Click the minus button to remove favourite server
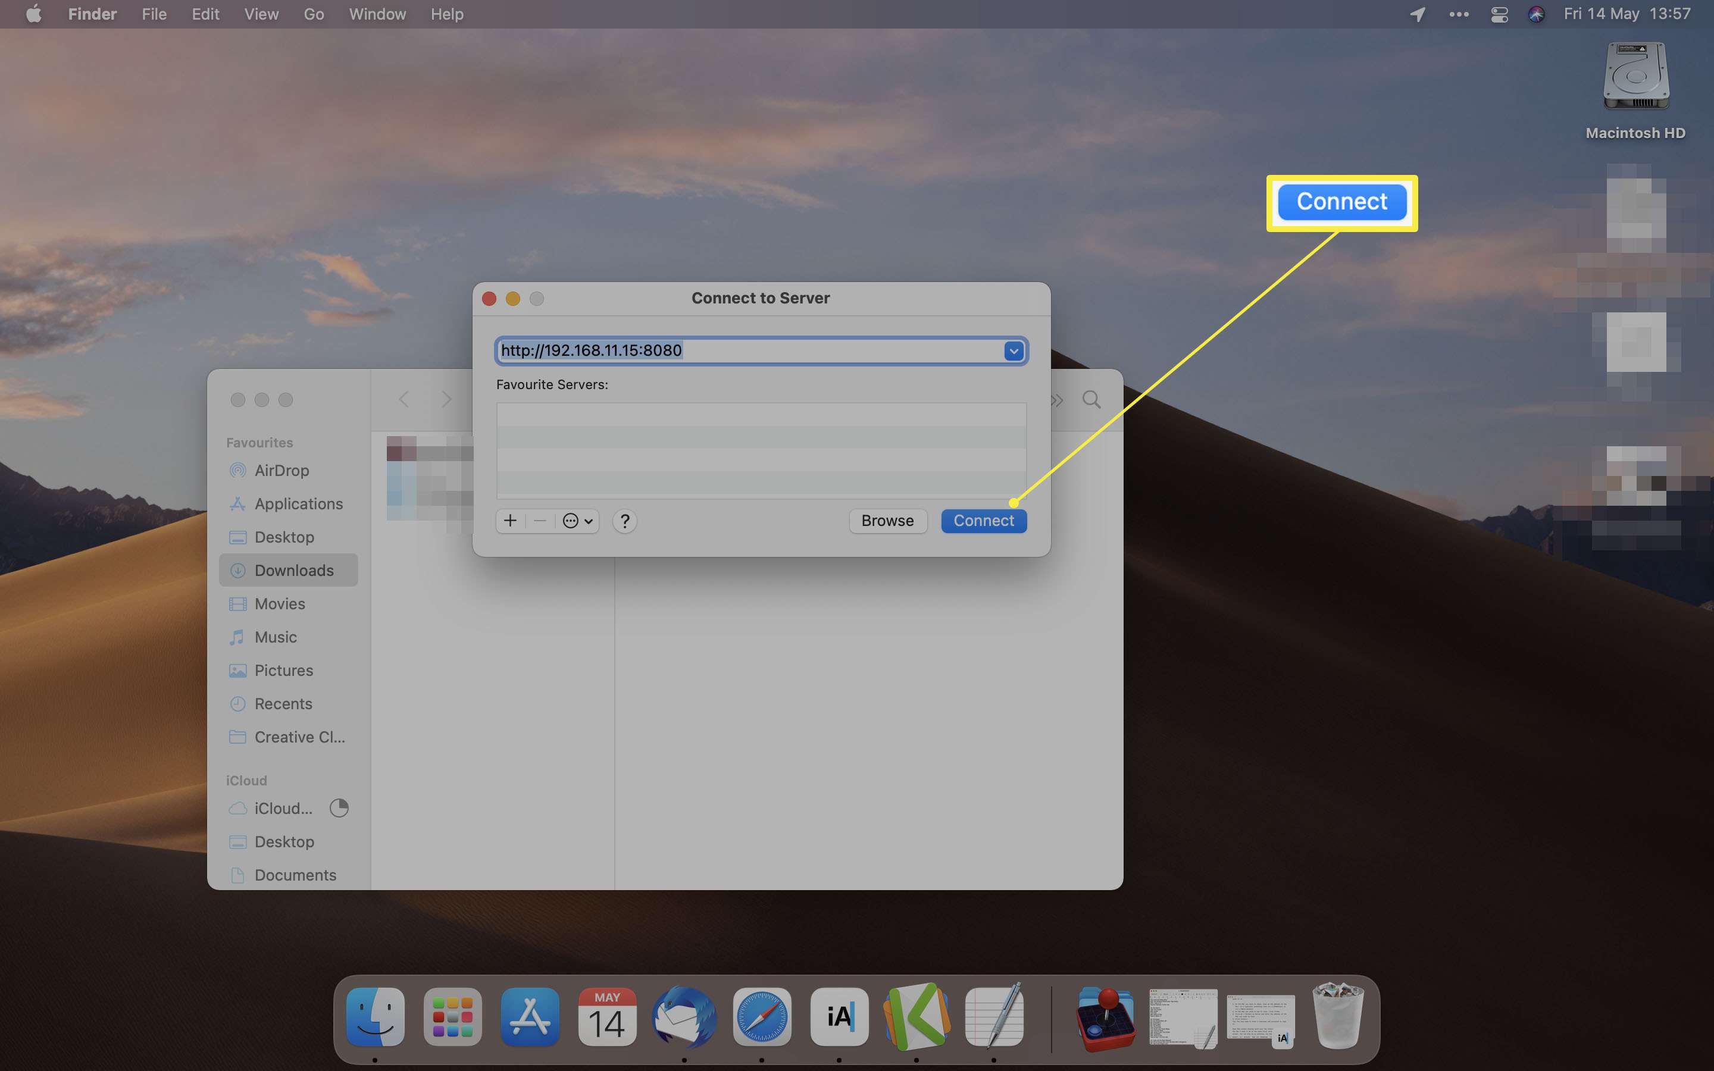Viewport: 1714px width, 1071px height. click(x=540, y=521)
